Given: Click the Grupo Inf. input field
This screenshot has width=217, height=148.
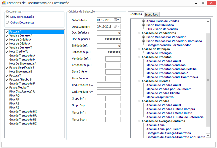Looking at the screenshot, I should click(x=113, y=99).
